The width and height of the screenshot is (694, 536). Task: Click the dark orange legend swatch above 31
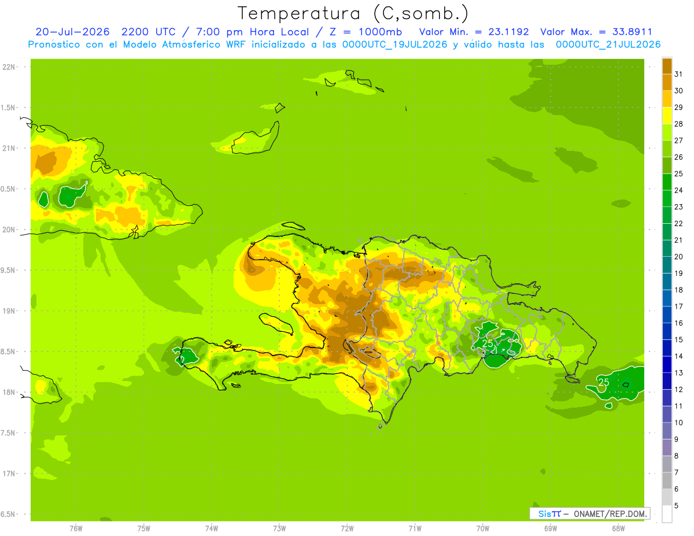click(667, 66)
